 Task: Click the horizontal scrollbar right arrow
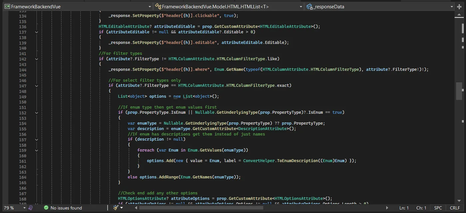tap(387, 208)
